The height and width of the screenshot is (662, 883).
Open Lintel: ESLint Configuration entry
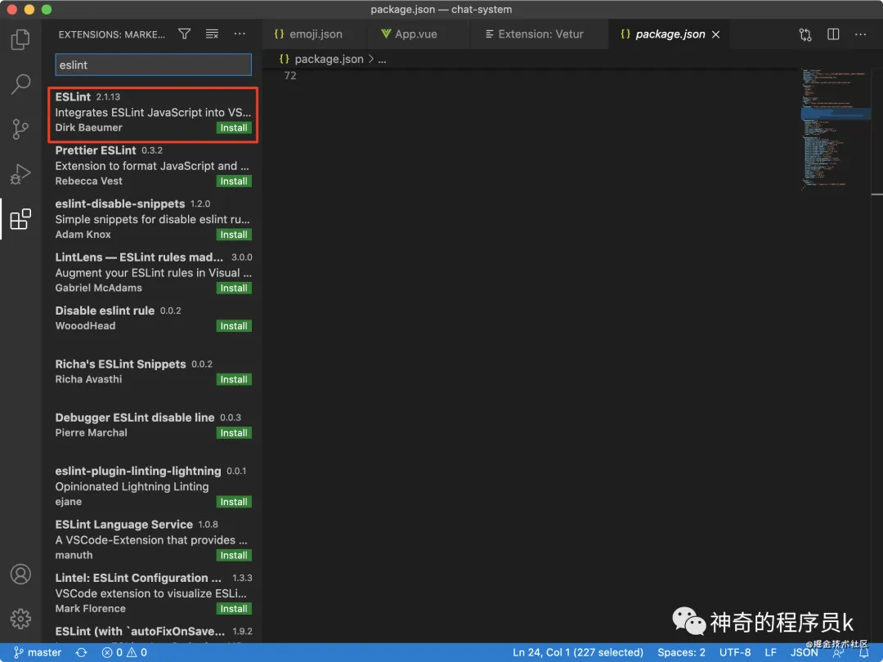(x=153, y=593)
